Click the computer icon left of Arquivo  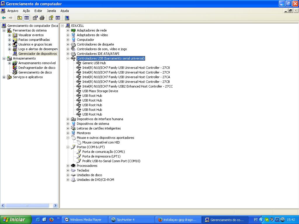tap(3, 11)
